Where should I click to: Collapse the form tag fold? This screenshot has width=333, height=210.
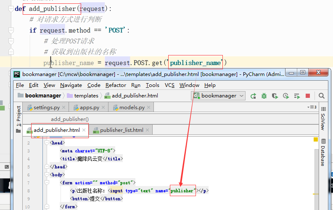click(47, 183)
